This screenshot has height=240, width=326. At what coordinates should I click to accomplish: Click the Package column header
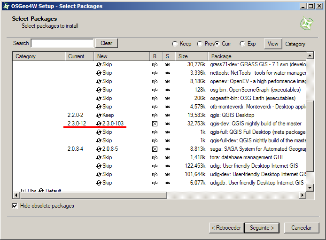point(257,56)
